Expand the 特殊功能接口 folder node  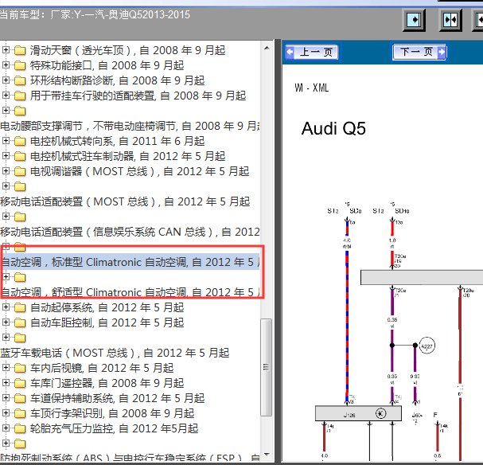point(6,64)
